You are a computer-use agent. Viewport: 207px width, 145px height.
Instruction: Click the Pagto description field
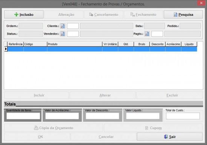(x=183, y=34)
